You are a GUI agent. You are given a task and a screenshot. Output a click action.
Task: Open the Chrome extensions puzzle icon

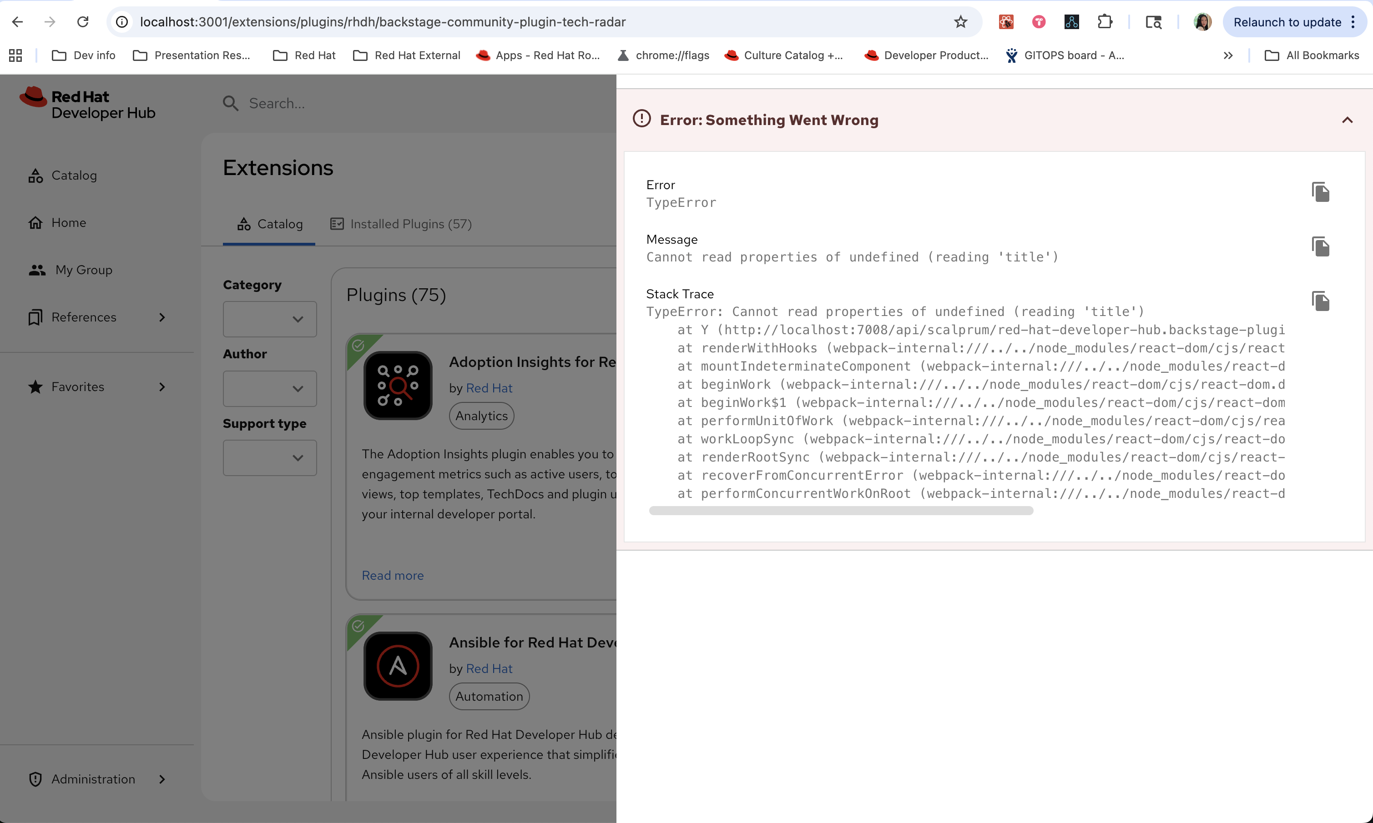coord(1105,22)
